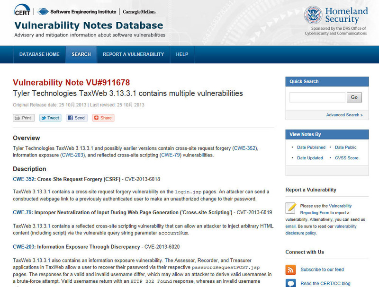The width and height of the screenshot is (379, 287).
Task: Click the Facebook Send button
Action: (x=76, y=118)
